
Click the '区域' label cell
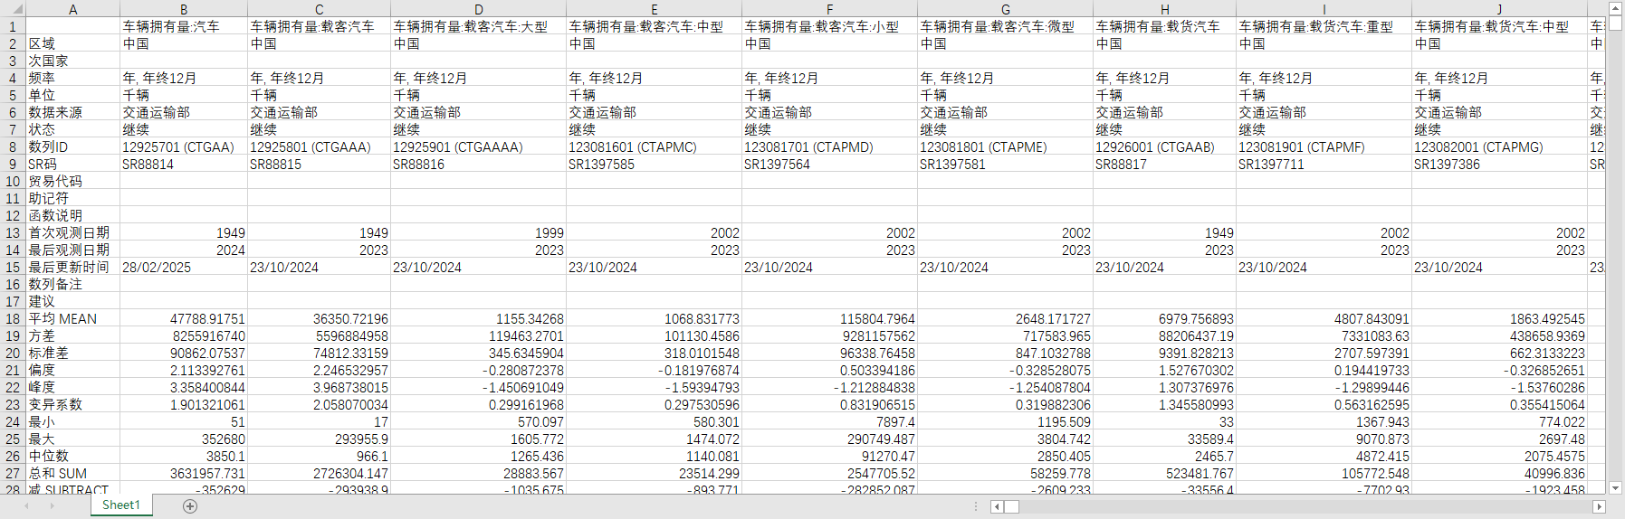click(x=72, y=43)
